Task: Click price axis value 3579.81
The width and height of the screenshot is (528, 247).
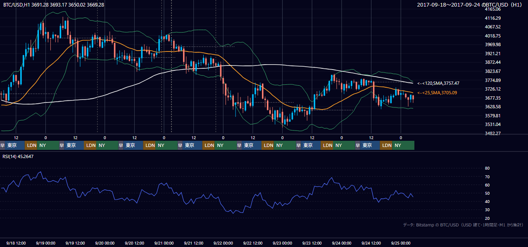Action: tap(492, 116)
